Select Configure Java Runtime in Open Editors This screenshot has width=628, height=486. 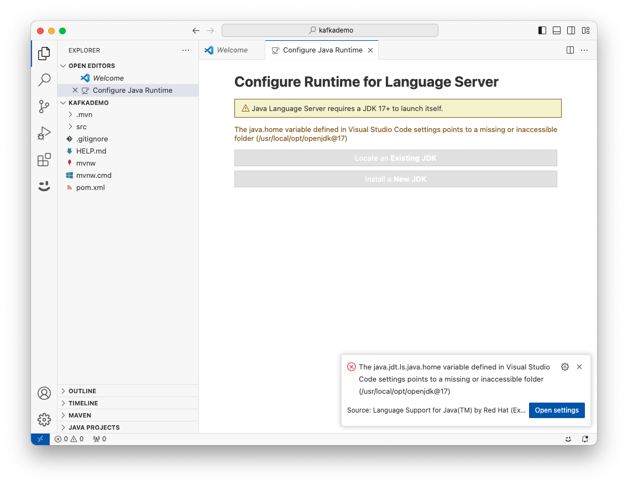(128, 90)
